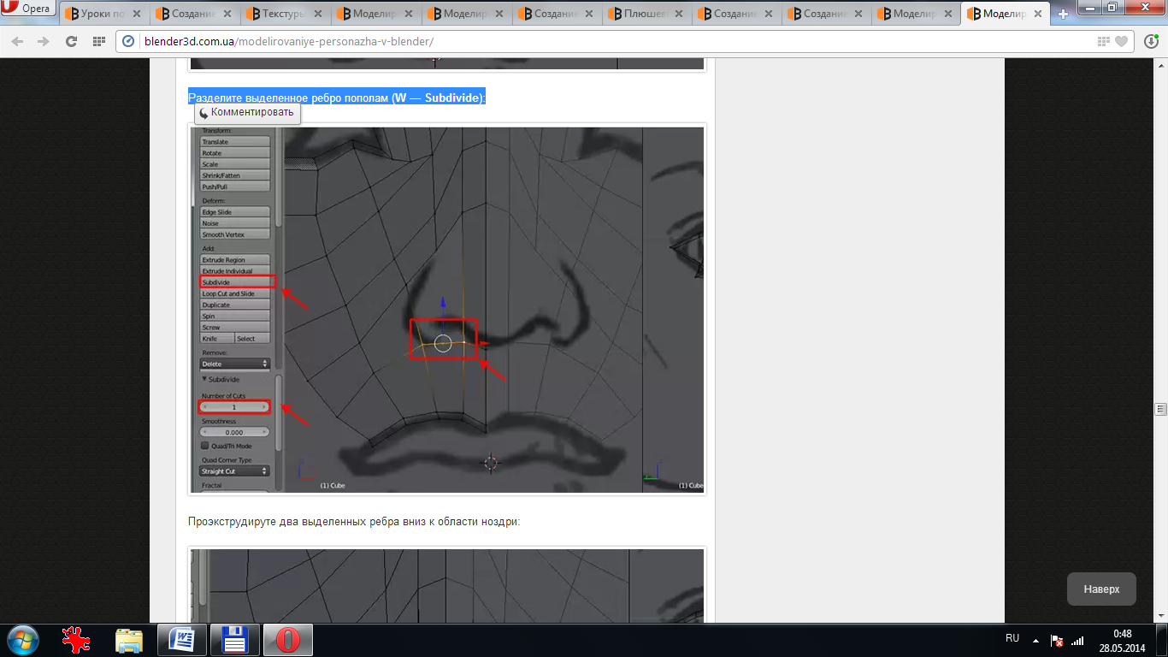Click the highlighted "Разделите выделенное ребро пополам" text
The width and height of the screenshot is (1168, 657).
[337, 97]
